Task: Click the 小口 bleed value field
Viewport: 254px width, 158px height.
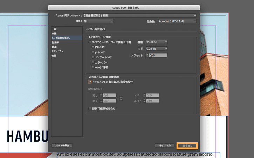Action: (153, 101)
